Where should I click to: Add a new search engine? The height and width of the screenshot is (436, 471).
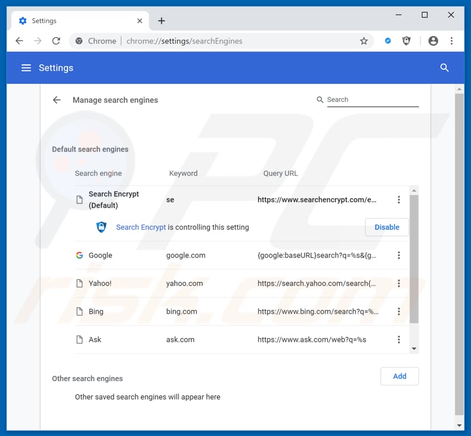pos(399,376)
